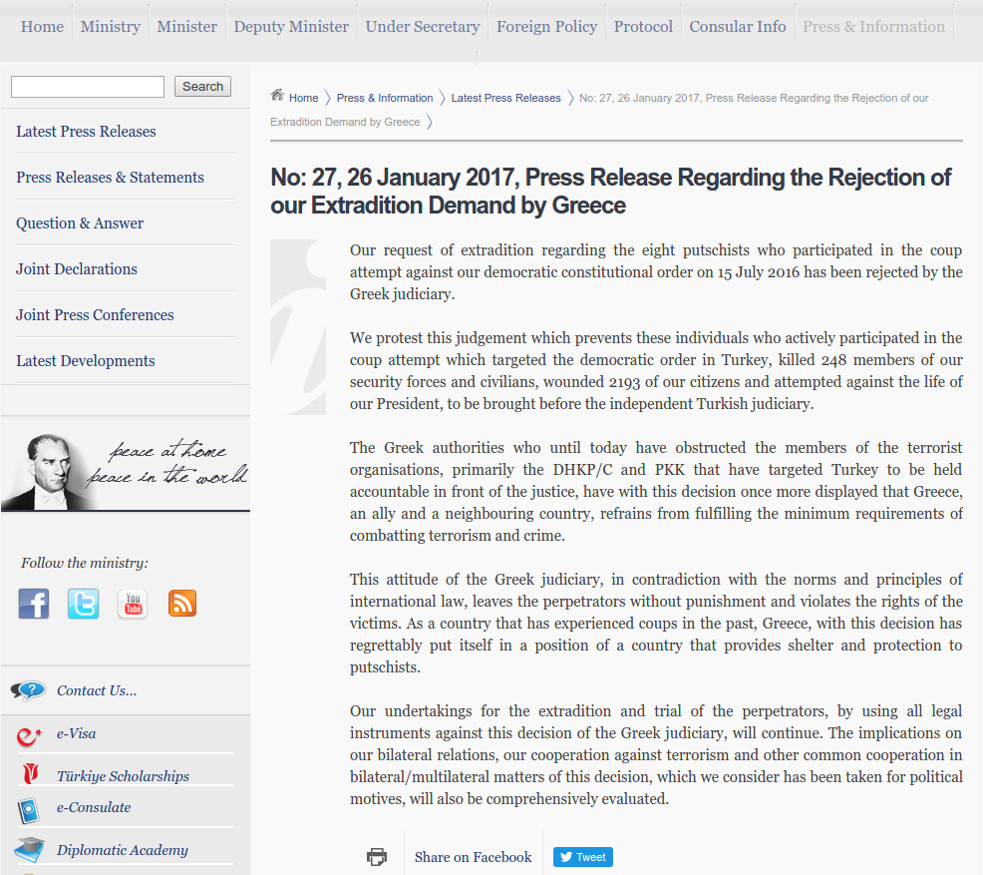Click the e-Visa logo icon
The height and width of the screenshot is (875, 983).
click(x=28, y=735)
